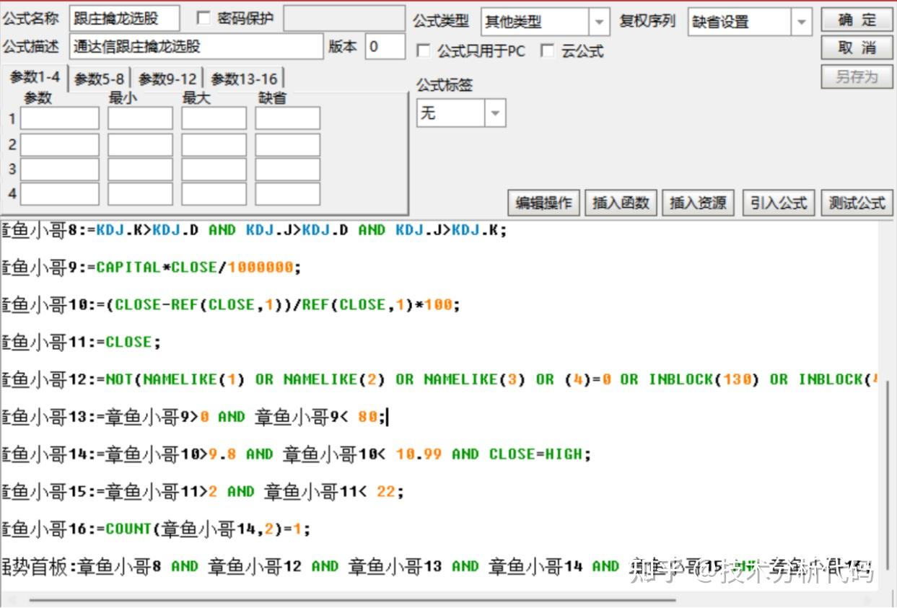Viewport: 897px width, 608px height.
Task: Click parameter row 4 缺省 field
Action: coord(288,193)
